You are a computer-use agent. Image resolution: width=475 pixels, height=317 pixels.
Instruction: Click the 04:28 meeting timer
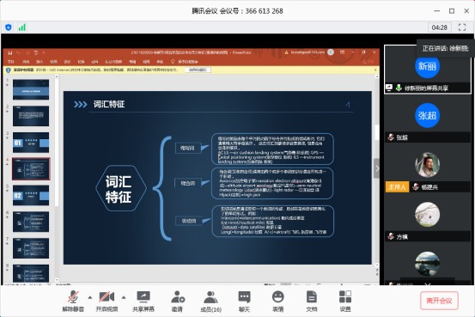tap(439, 27)
